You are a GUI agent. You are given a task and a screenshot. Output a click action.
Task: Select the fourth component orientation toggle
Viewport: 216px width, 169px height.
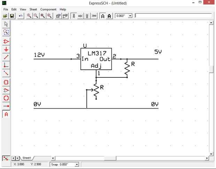(x=94, y=16)
